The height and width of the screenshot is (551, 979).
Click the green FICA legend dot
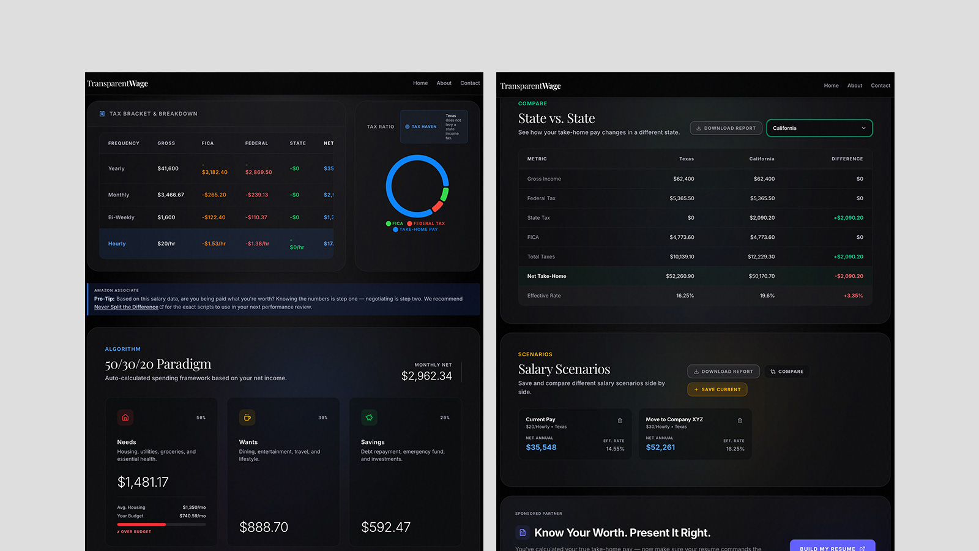[x=389, y=223]
